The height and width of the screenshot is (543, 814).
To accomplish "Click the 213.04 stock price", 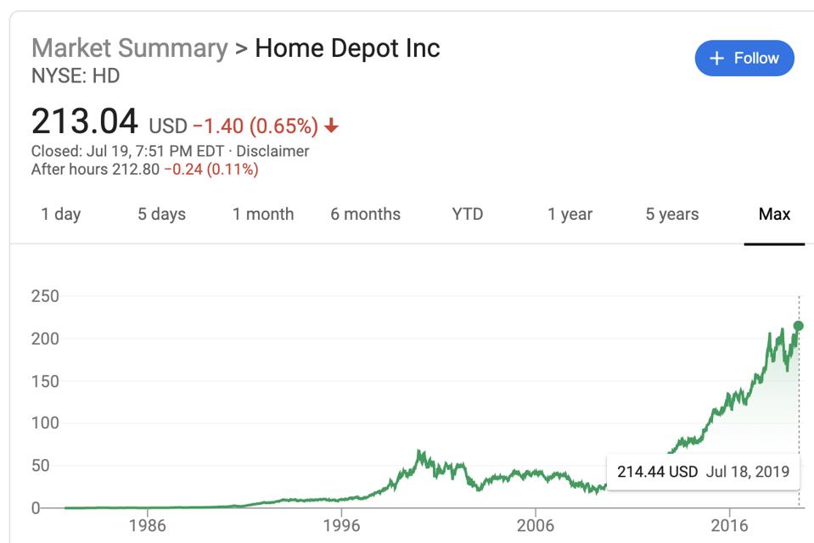I will pos(84,122).
